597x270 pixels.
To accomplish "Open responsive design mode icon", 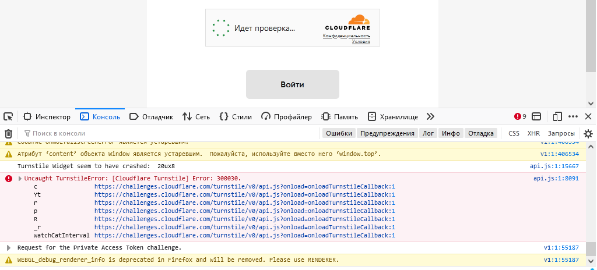I will (x=557, y=116).
